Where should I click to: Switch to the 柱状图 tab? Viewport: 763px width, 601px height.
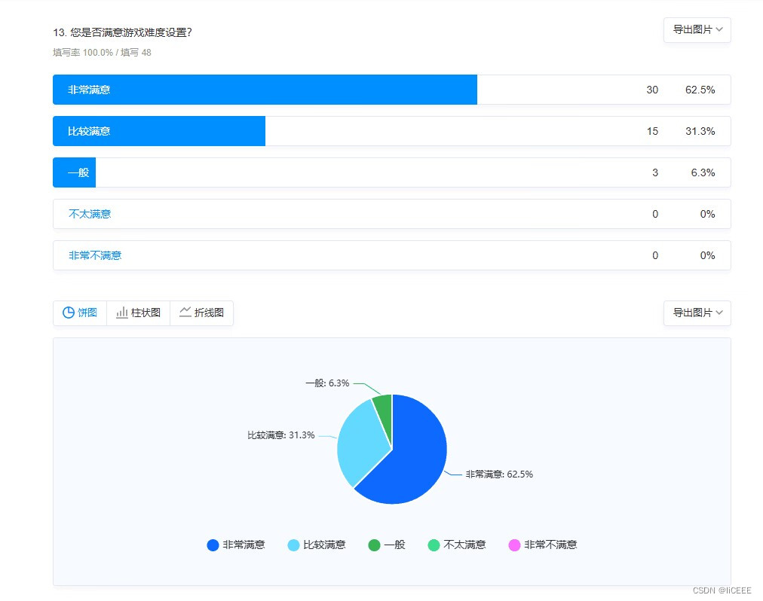[138, 313]
